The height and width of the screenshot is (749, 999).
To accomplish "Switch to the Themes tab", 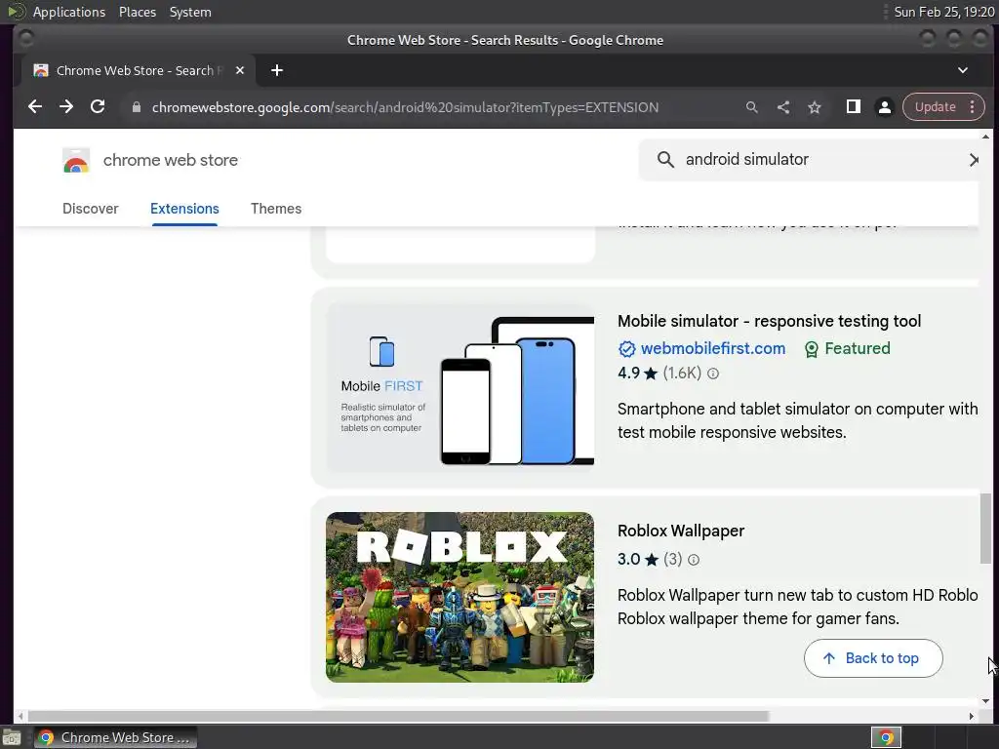I will tap(276, 209).
